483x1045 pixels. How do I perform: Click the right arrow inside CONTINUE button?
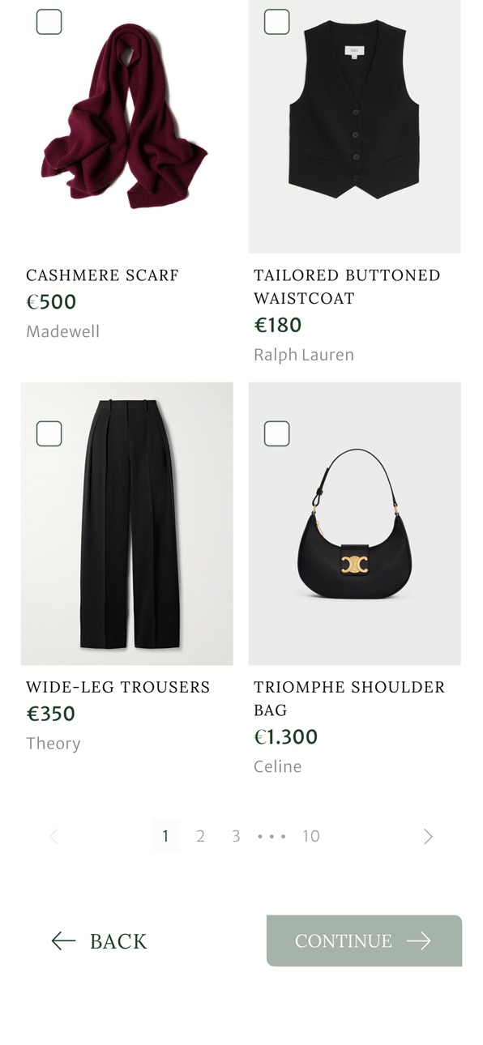click(419, 940)
